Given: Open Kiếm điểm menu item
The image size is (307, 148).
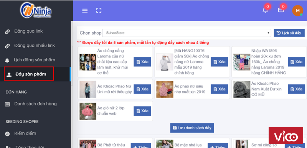Looking at the screenshot, I should click(x=25, y=133).
